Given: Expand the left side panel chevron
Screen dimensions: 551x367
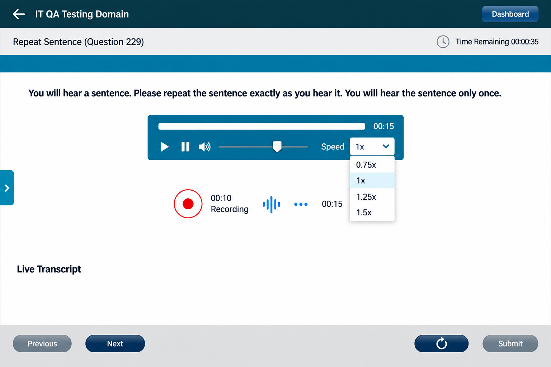Looking at the screenshot, I should click(x=7, y=188).
